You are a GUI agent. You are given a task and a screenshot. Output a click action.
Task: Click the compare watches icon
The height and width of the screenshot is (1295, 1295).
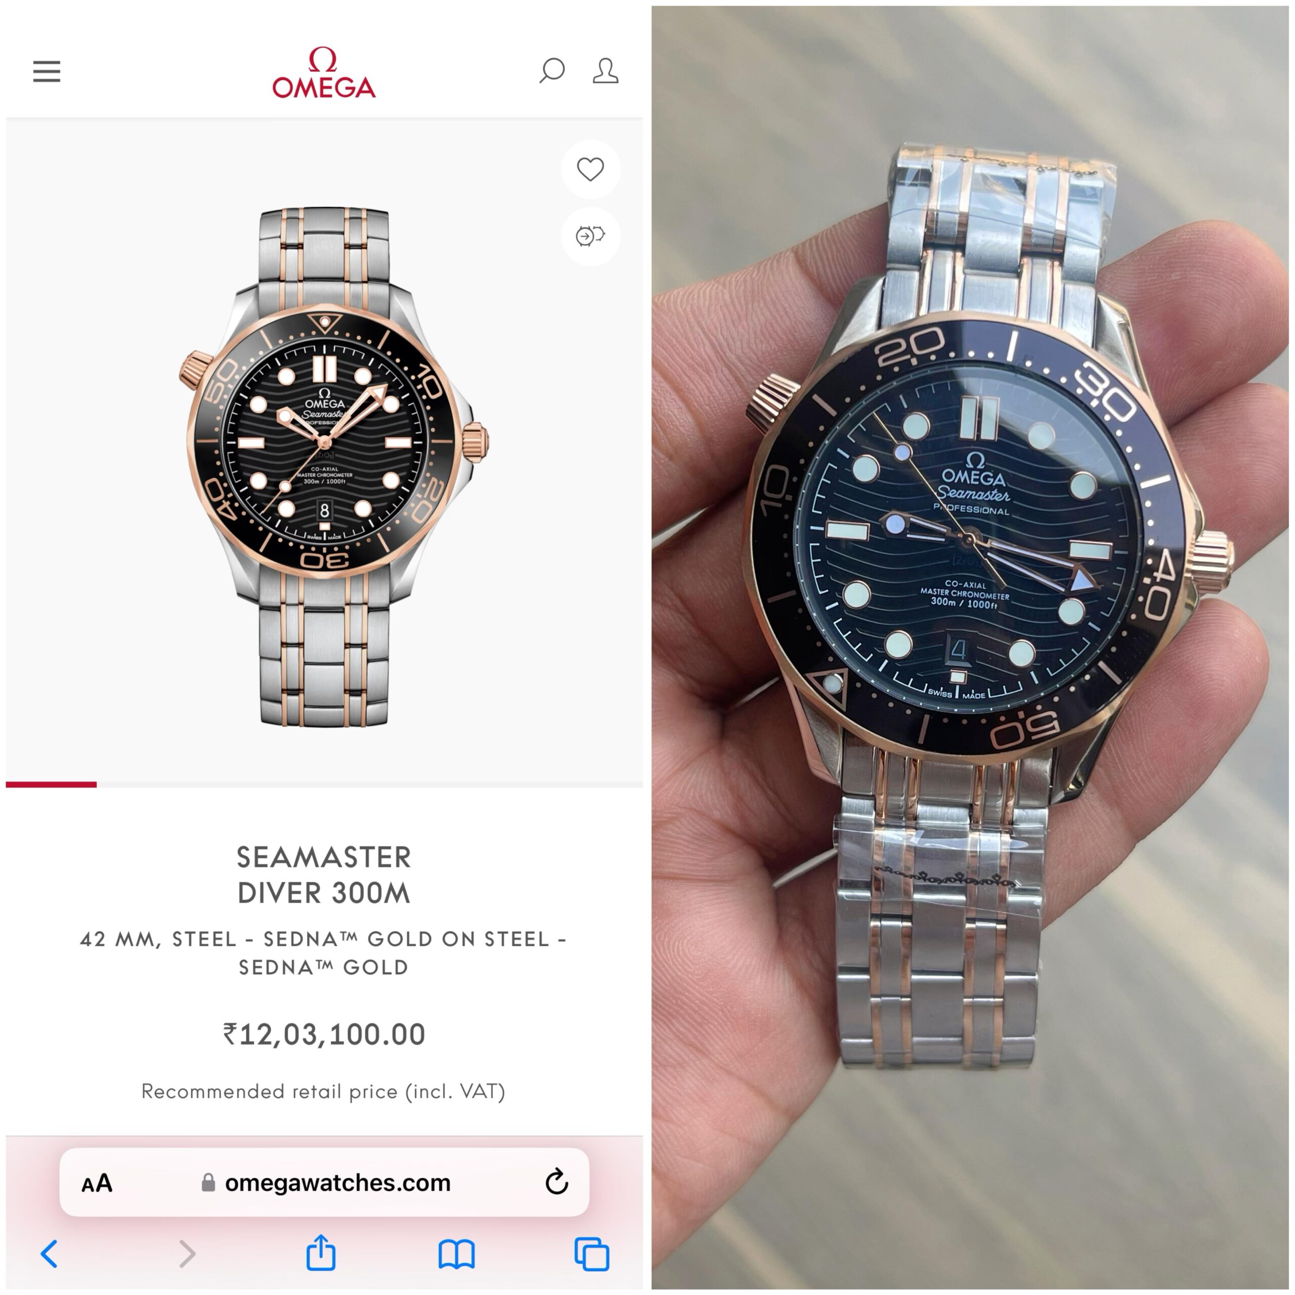point(590,236)
